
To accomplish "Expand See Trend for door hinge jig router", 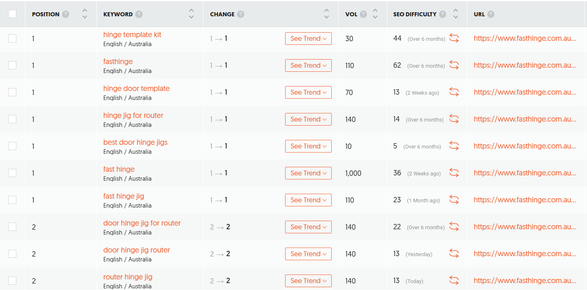I will (x=308, y=254).
